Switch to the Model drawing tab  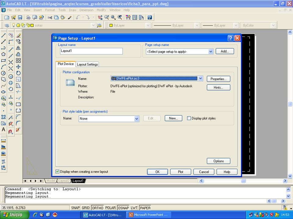(51, 181)
